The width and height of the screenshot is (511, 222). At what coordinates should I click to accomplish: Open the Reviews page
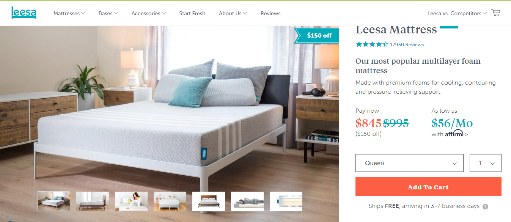tap(270, 13)
